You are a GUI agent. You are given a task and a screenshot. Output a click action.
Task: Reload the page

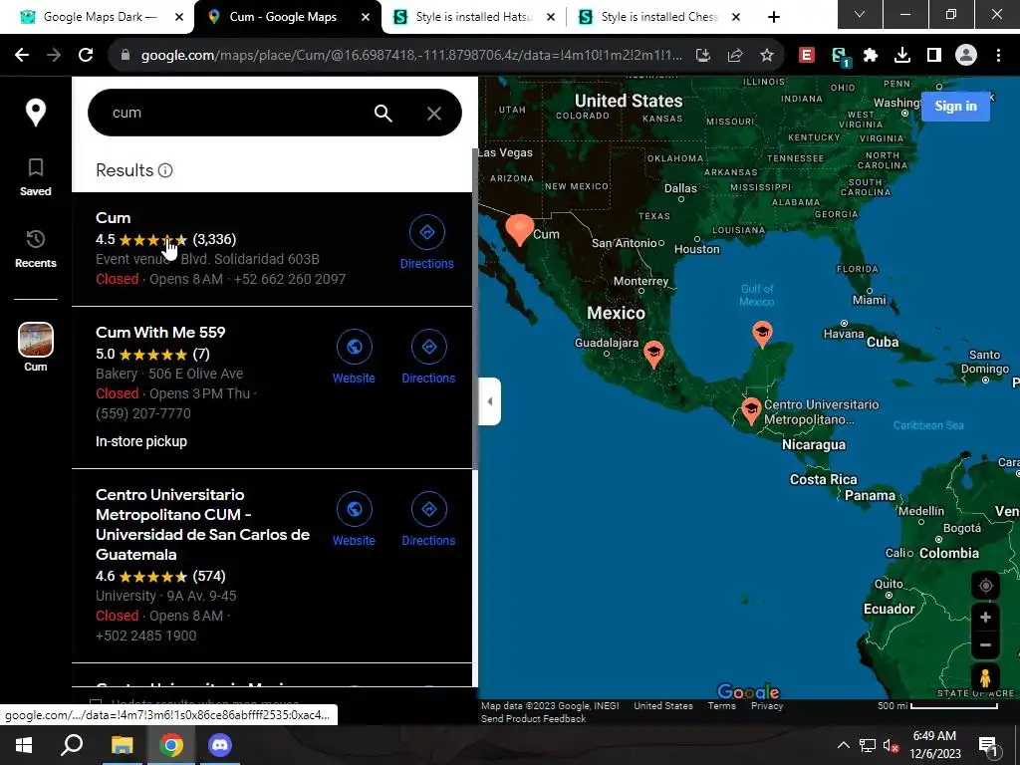point(86,56)
